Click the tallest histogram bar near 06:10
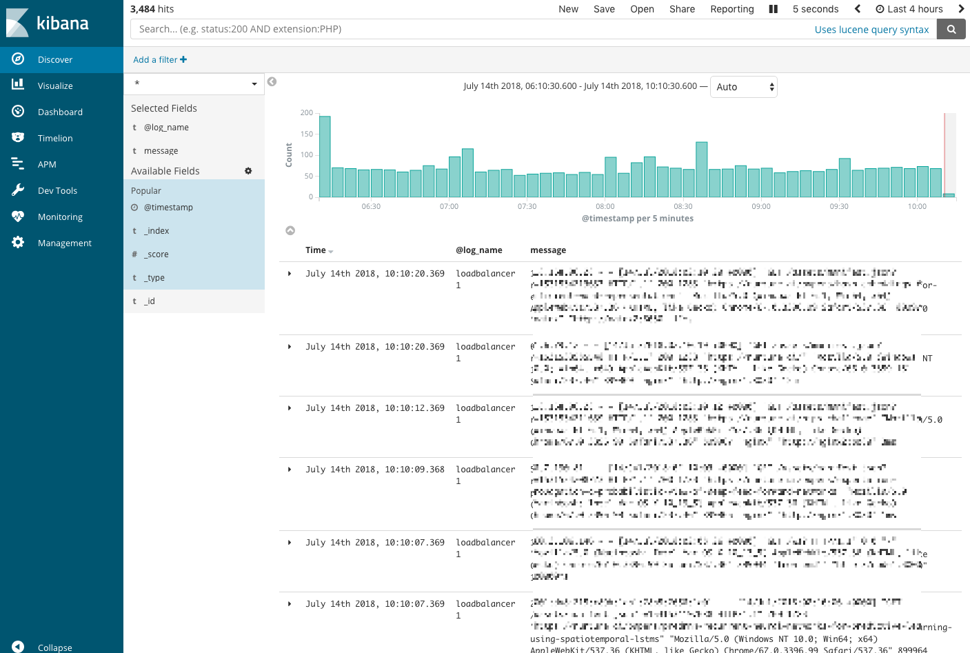 [x=325, y=157]
